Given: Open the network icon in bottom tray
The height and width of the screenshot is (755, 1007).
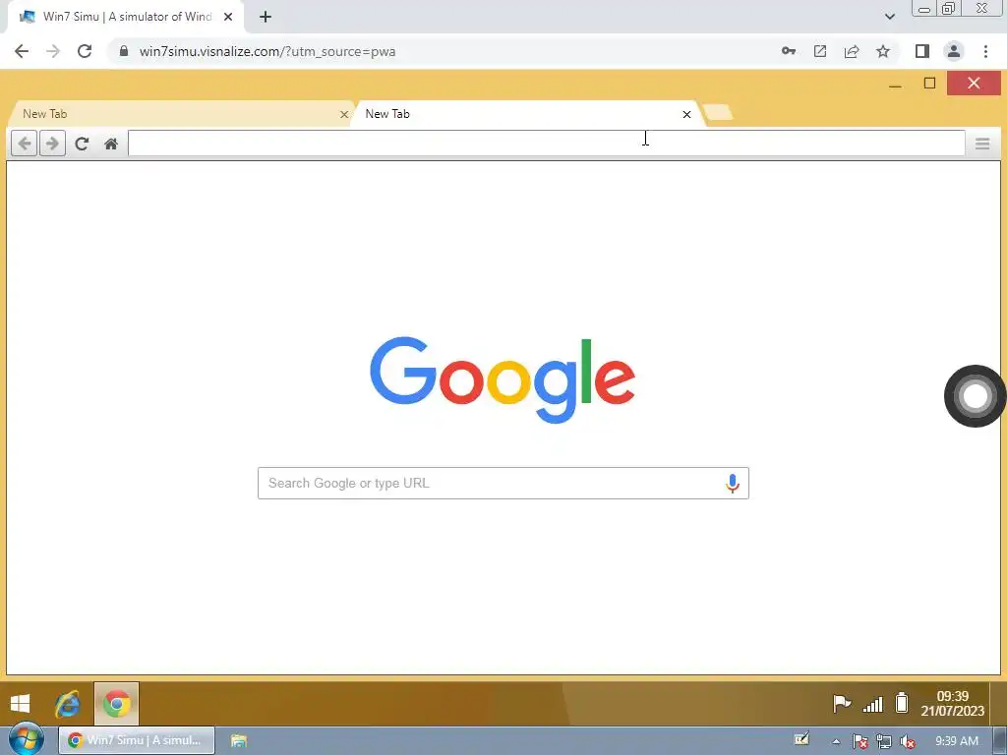Looking at the screenshot, I should point(884,741).
